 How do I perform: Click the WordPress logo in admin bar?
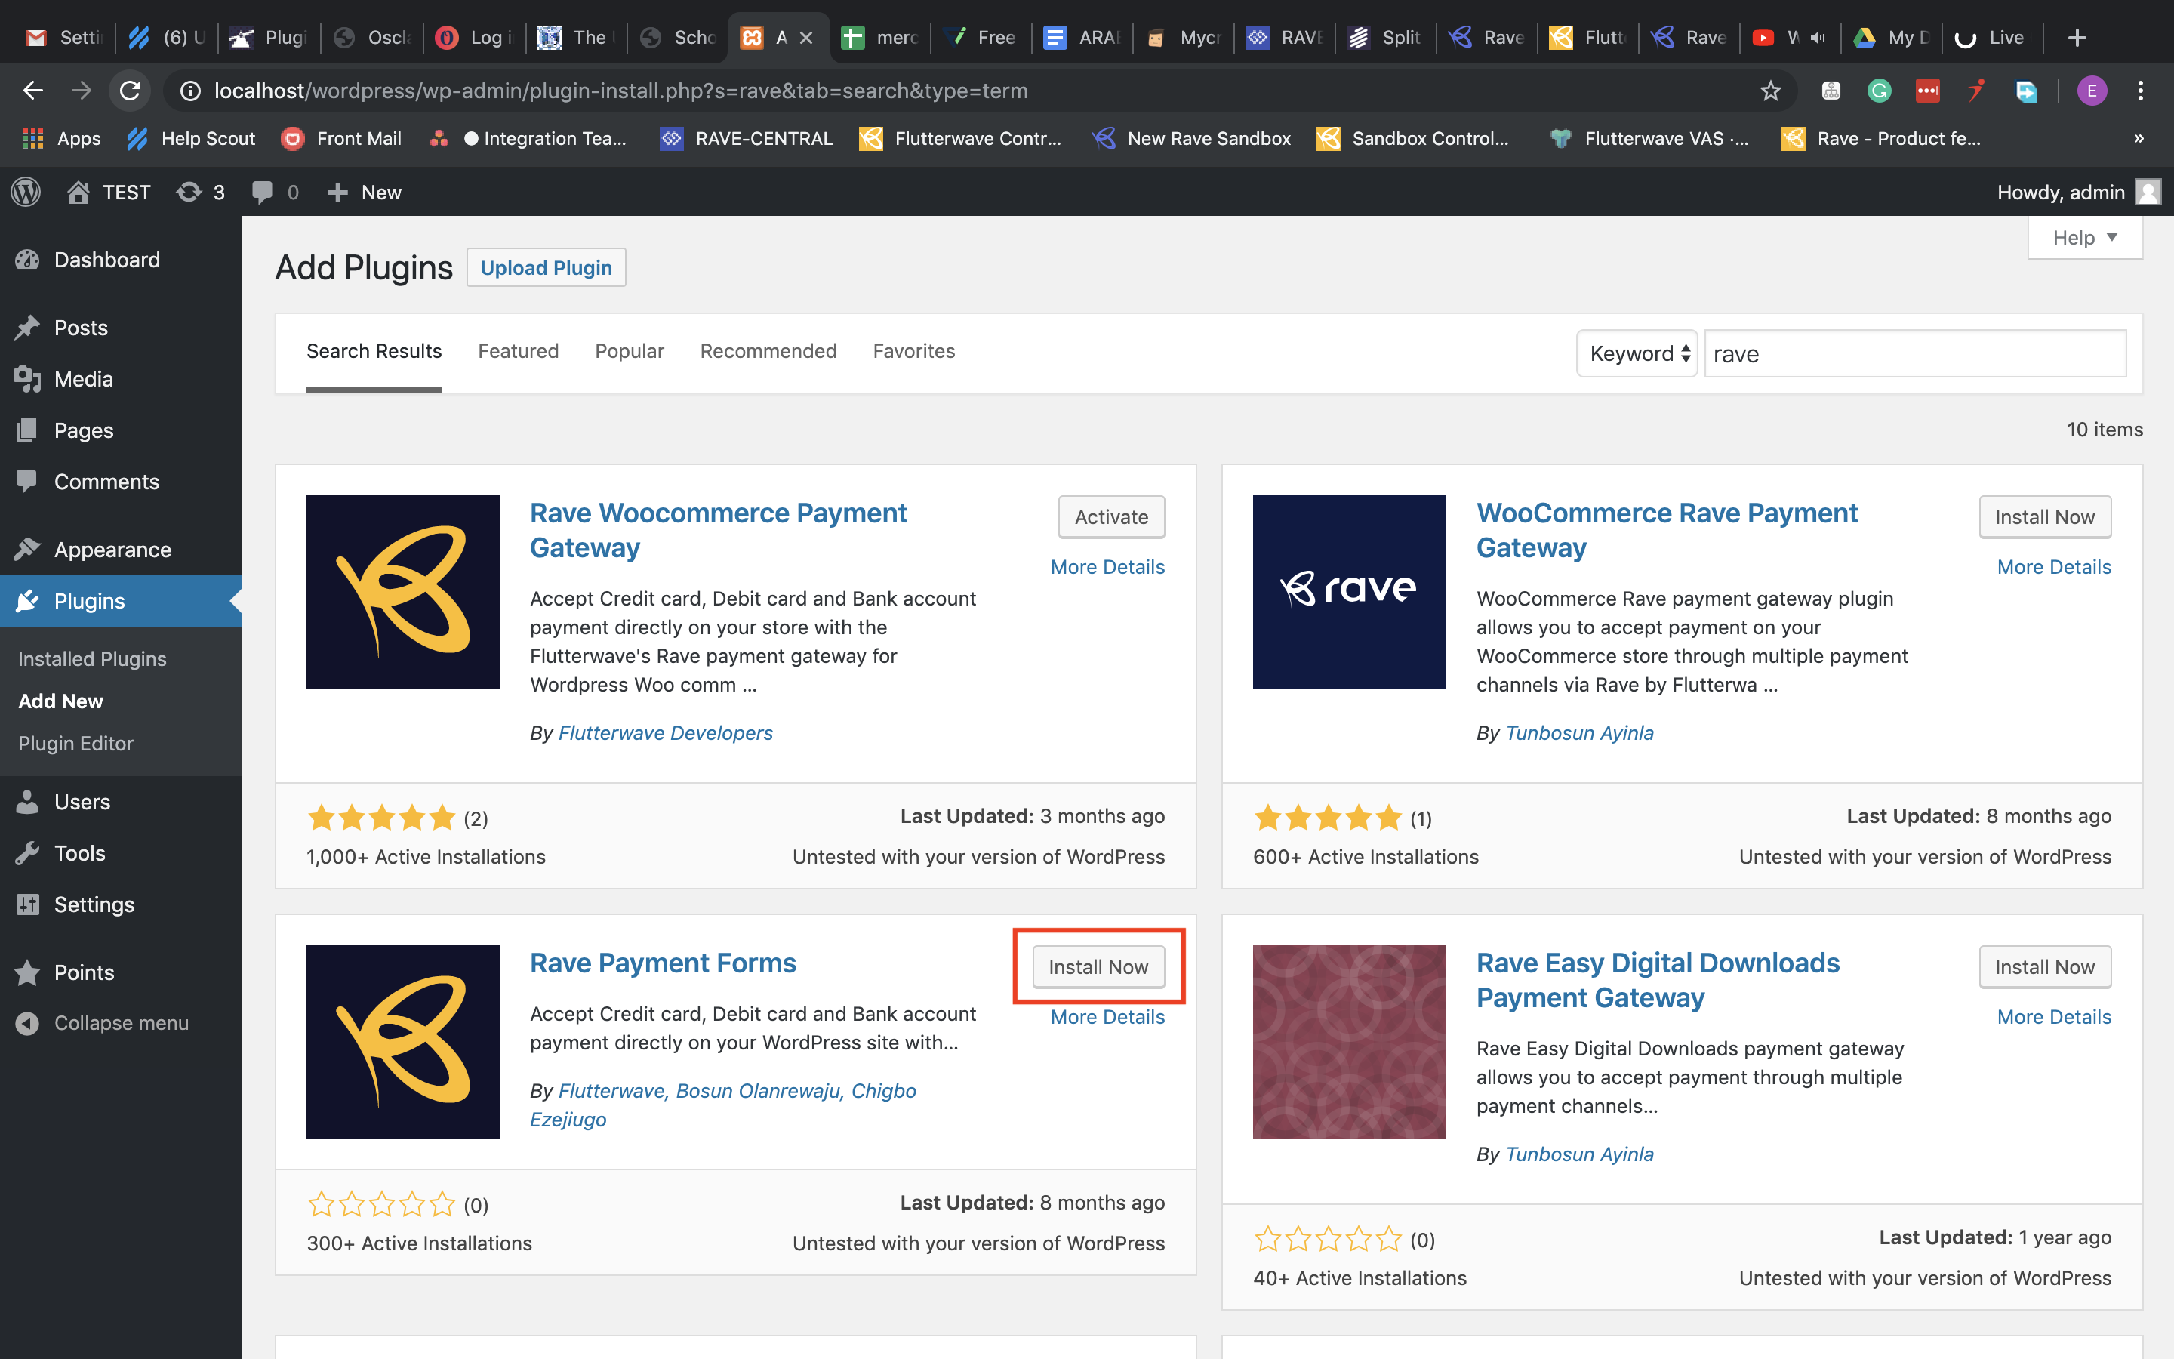click(x=26, y=193)
